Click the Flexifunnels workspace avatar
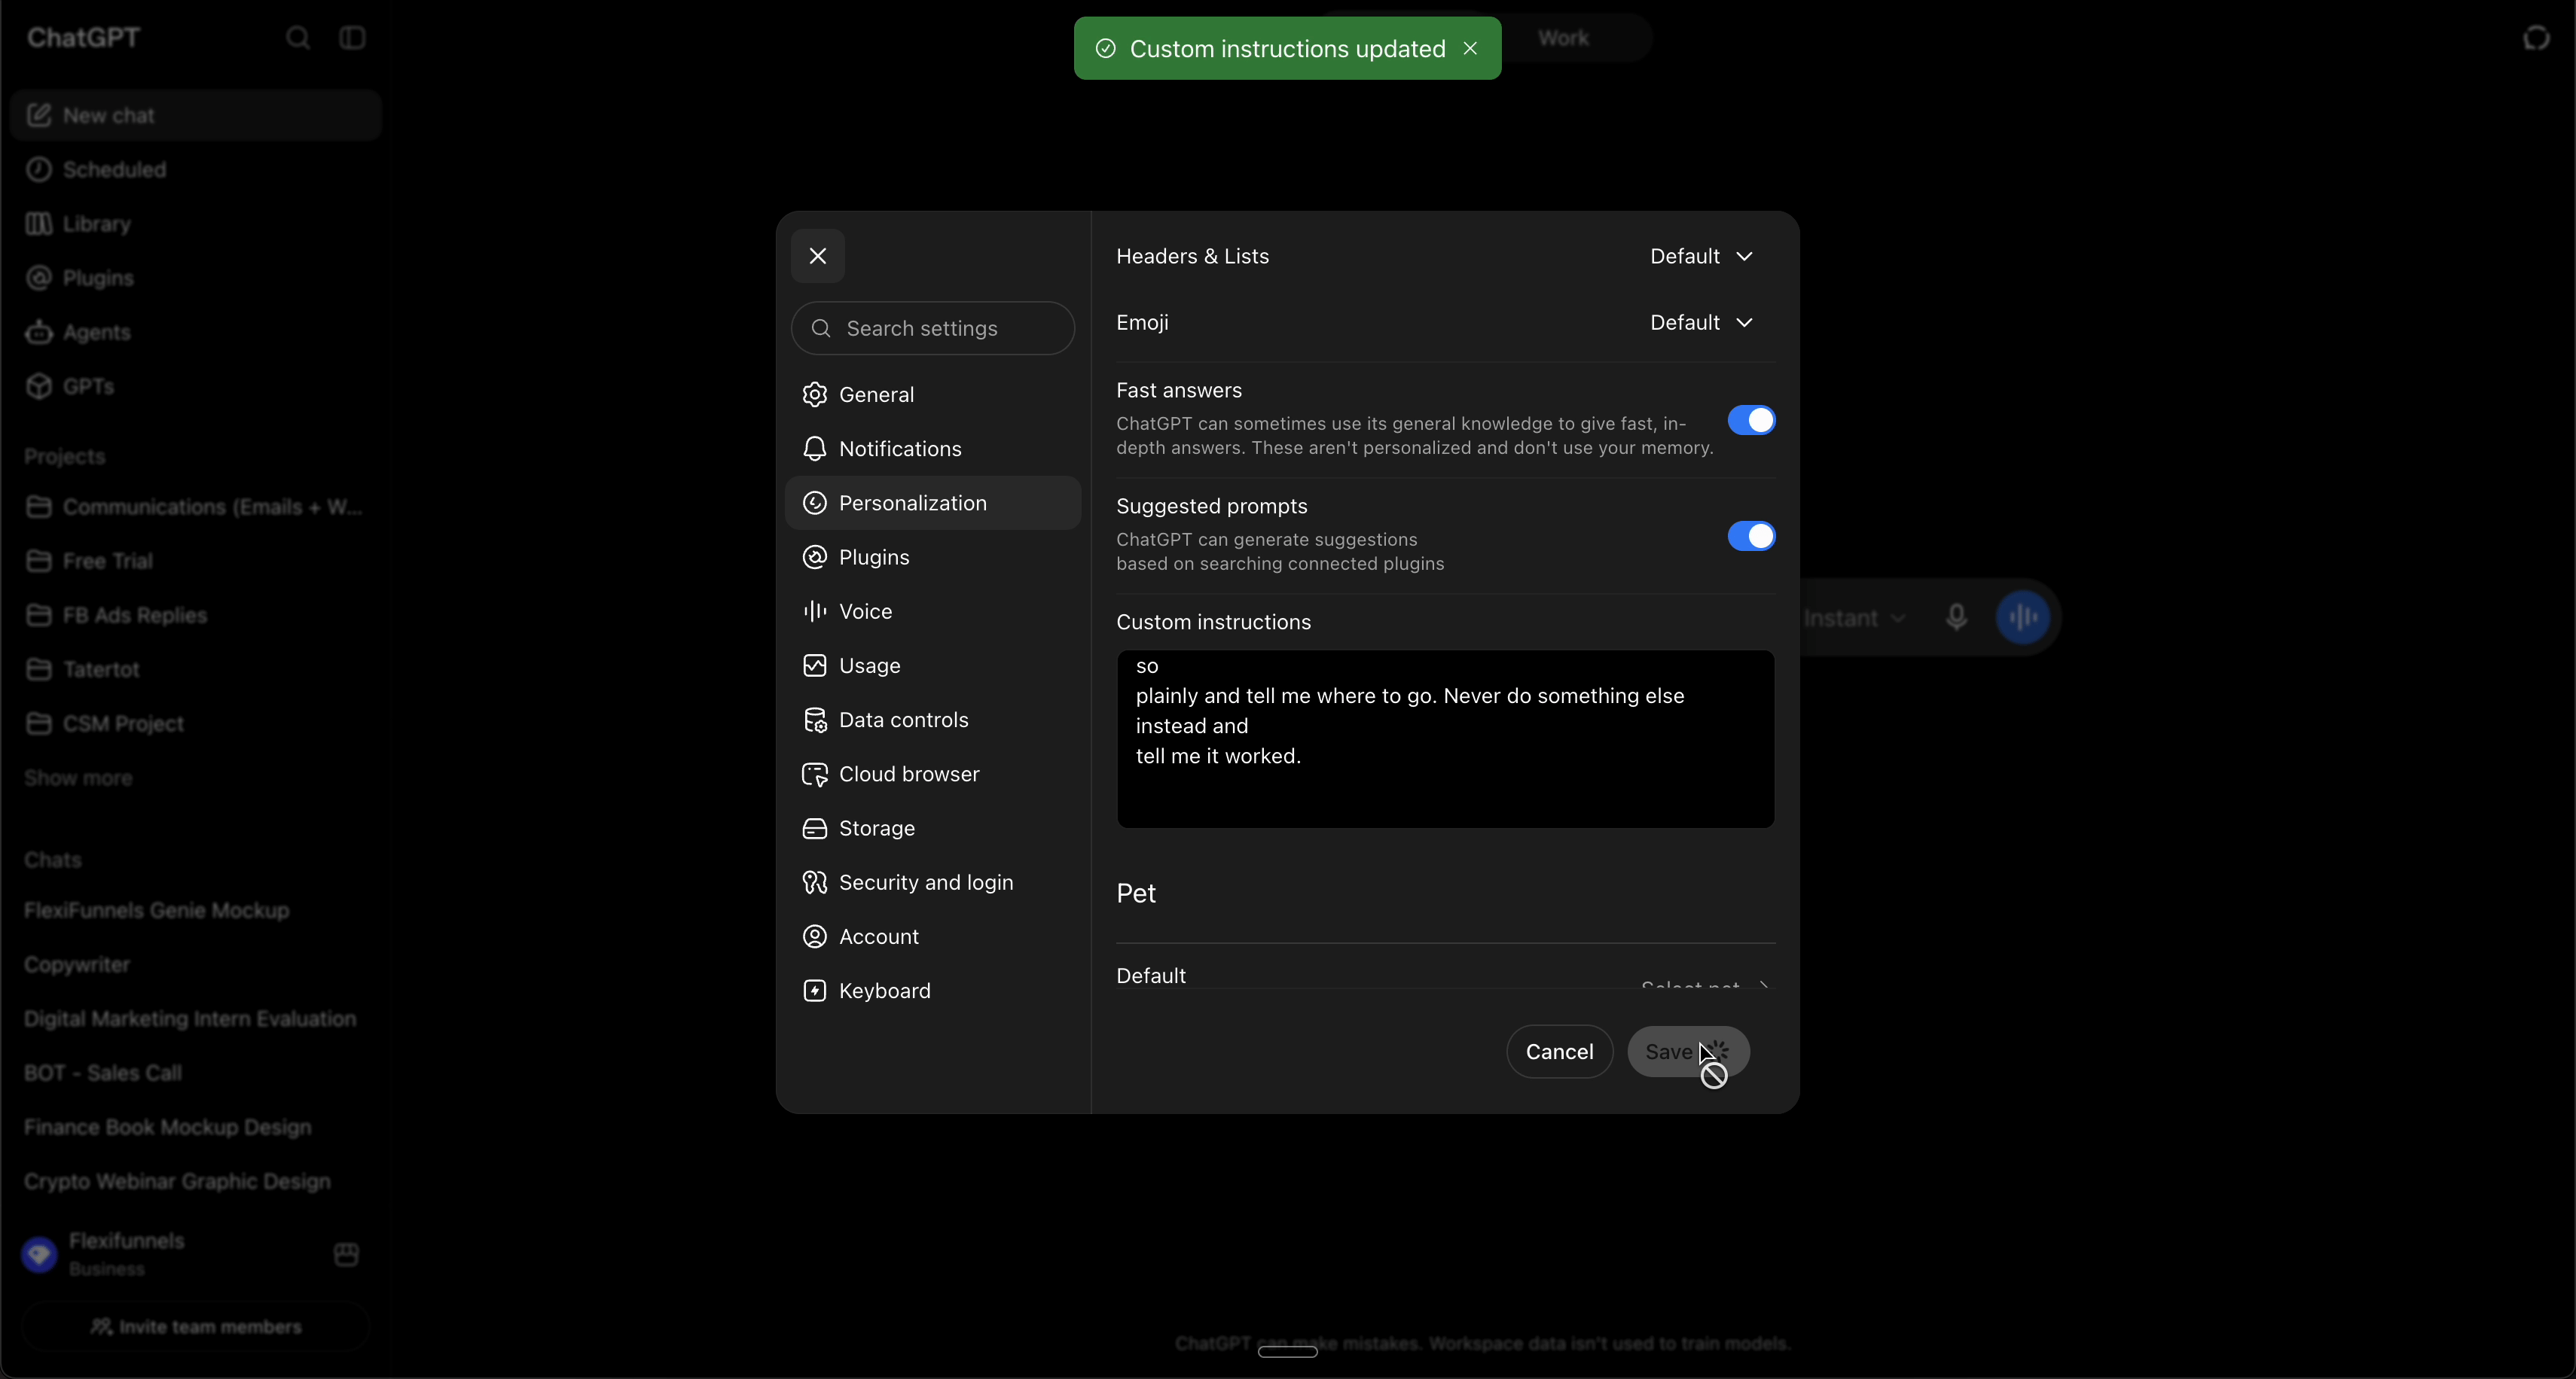The image size is (2576, 1379). 39,1254
